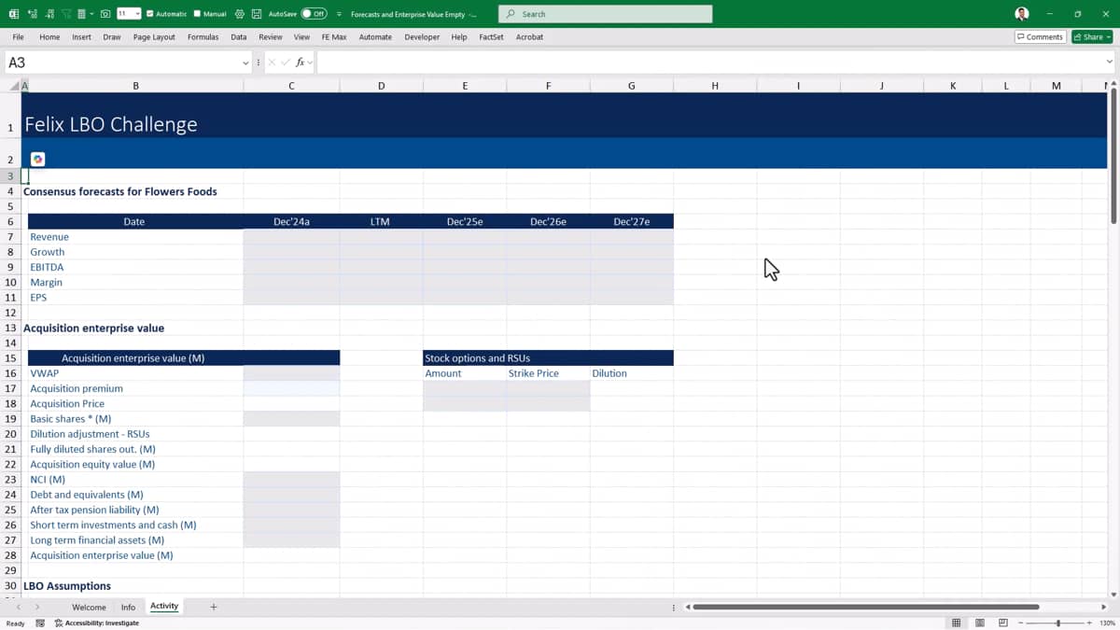Click in the Search box
Viewport: 1120px width, 630px height.
605,14
